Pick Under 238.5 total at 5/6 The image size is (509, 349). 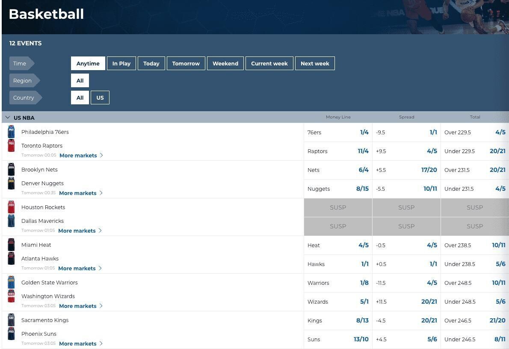pos(475,264)
